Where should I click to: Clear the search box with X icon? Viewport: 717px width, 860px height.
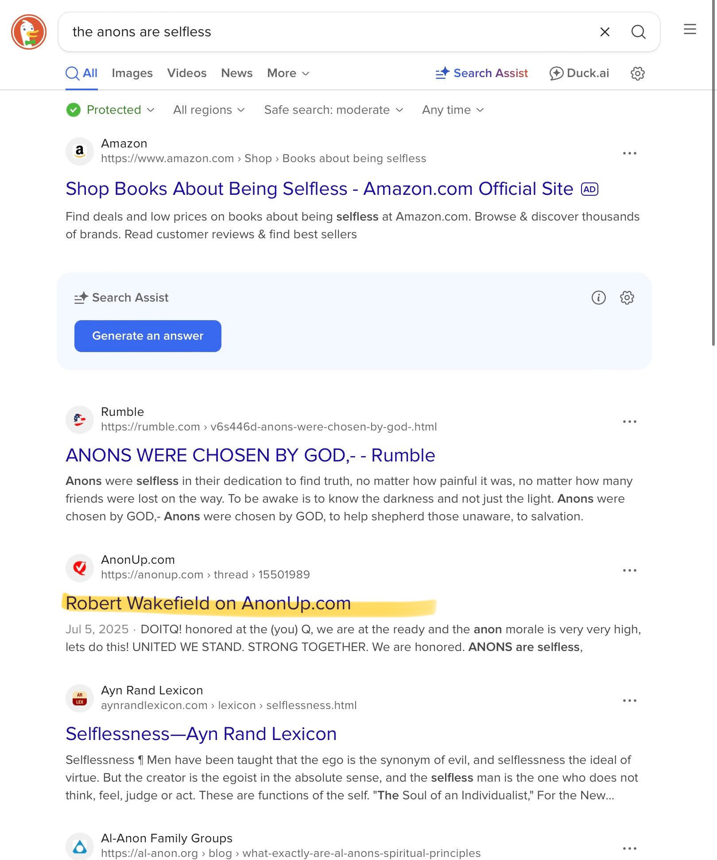click(605, 32)
